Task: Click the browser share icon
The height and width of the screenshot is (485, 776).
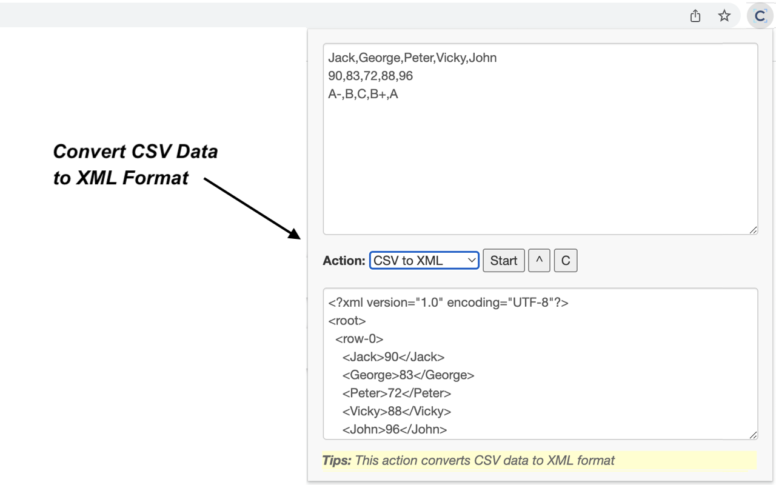Action: coord(695,16)
